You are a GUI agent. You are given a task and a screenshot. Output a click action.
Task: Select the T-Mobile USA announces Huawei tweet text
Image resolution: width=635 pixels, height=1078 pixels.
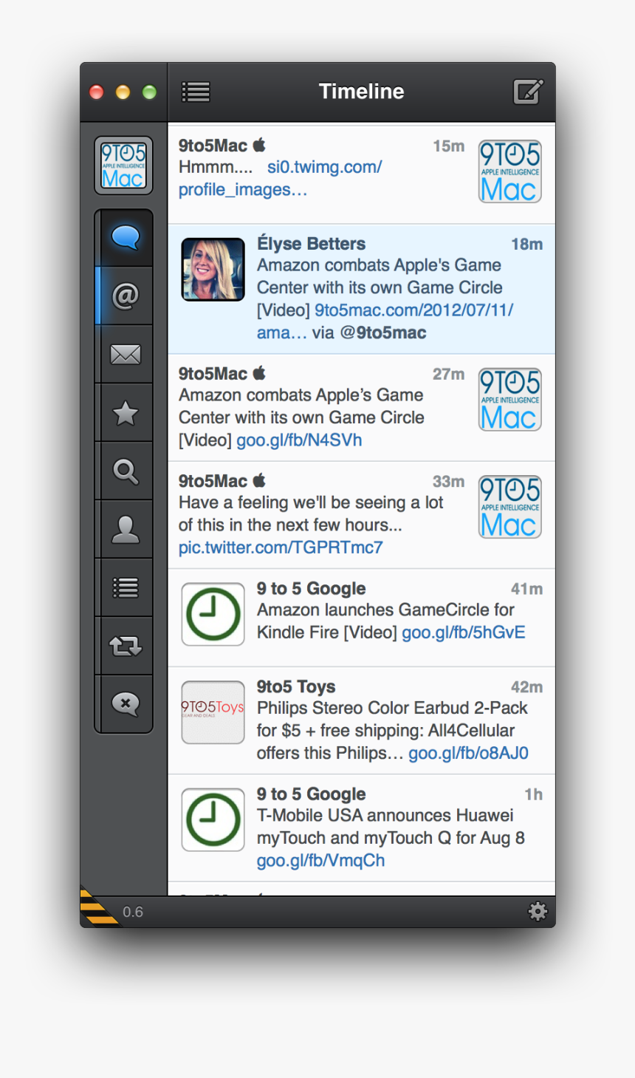tap(391, 838)
